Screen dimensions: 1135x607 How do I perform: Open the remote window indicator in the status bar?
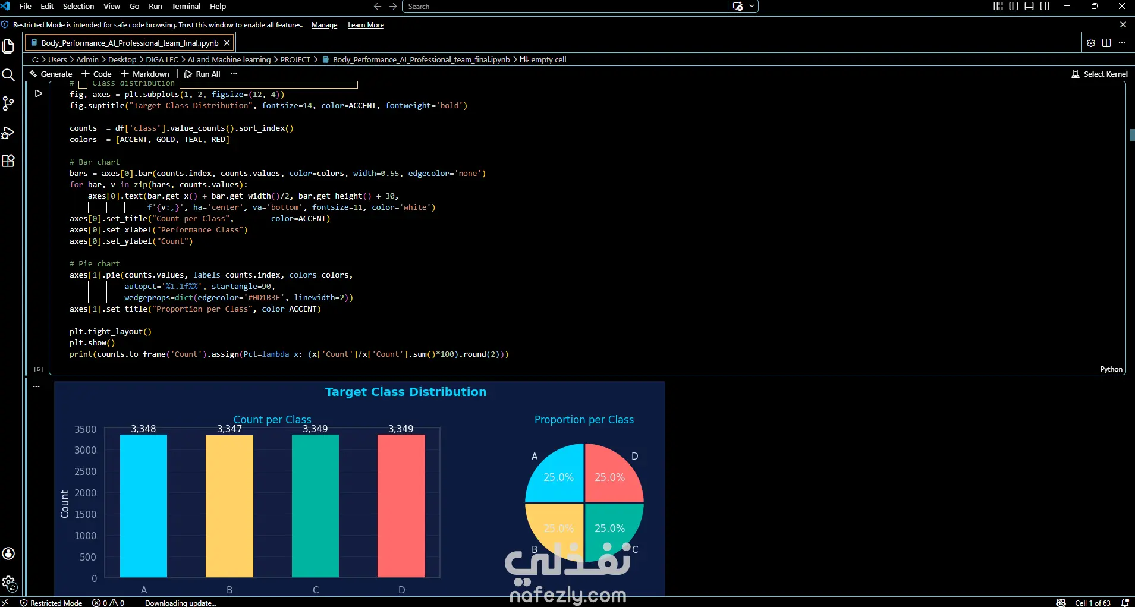[x=5, y=602]
